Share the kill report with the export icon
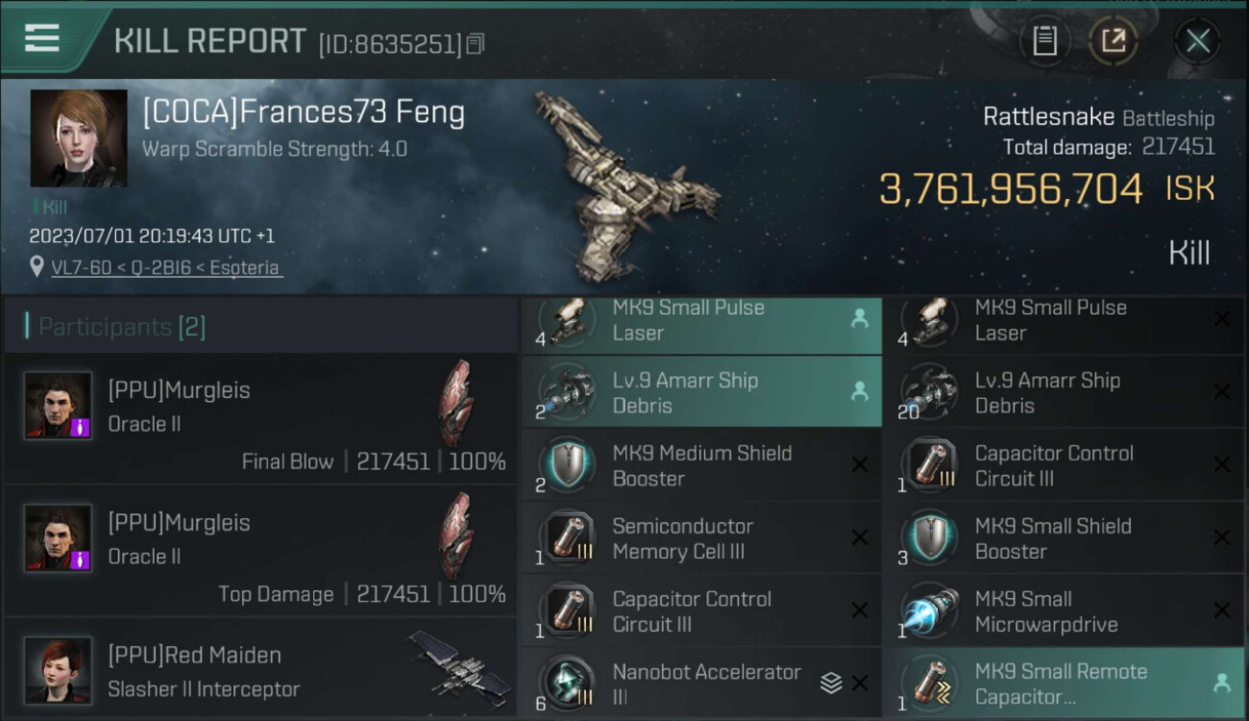This screenshot has width=1249, height=721. (1114, 40)
